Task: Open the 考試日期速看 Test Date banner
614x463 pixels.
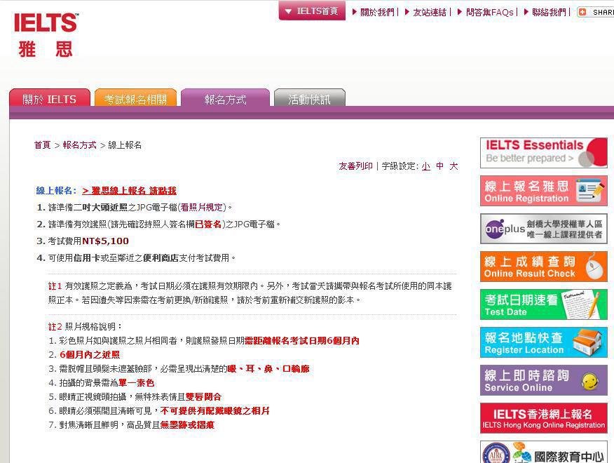Action: [543, 304]
